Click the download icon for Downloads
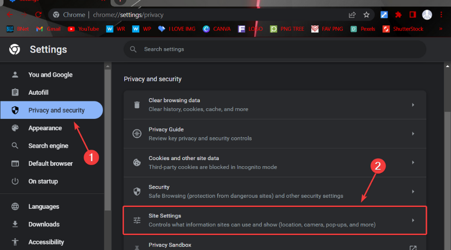 tap(15, 224)
